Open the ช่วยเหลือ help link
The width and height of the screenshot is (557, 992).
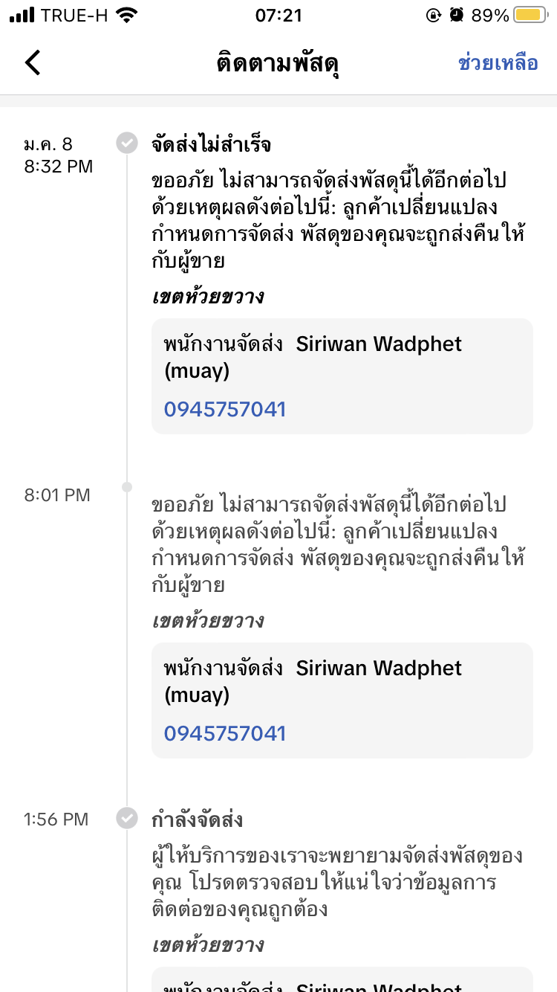pos(498,63)
